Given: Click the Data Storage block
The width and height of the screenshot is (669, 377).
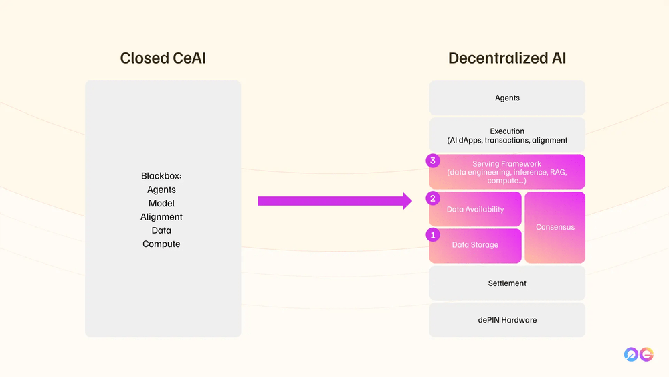Looking at the screenshot, I should click(x=476, y=245).
